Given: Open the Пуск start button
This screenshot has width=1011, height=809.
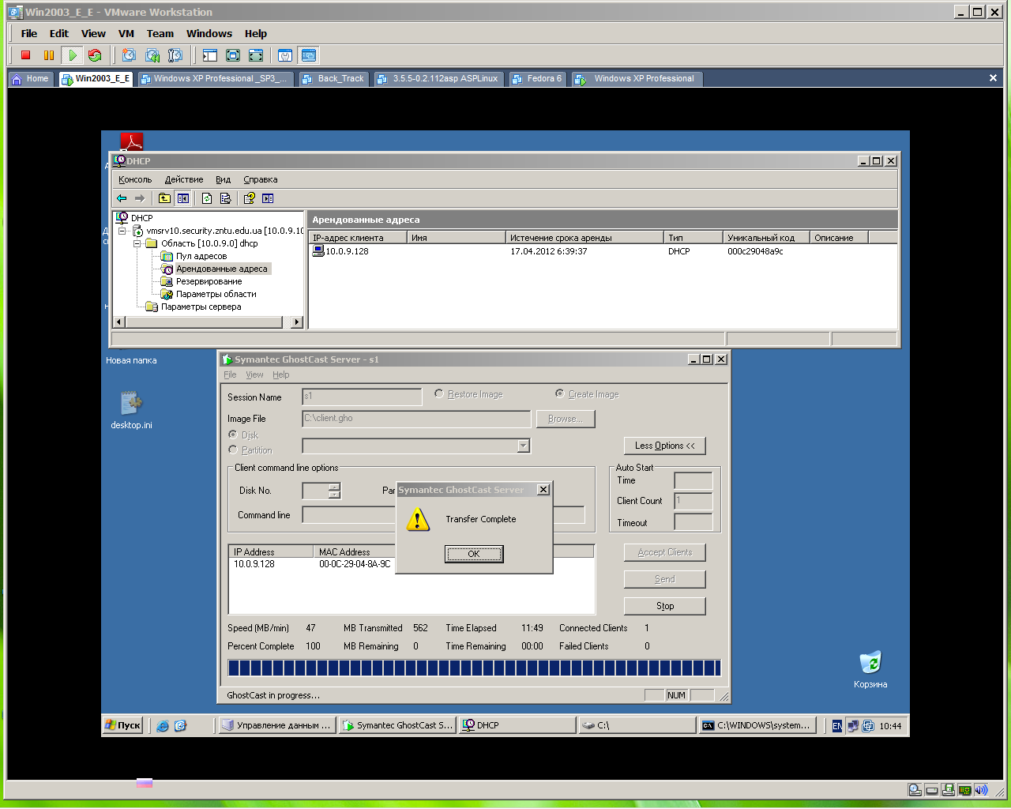Looking at the screenshot, I should 122,725.
